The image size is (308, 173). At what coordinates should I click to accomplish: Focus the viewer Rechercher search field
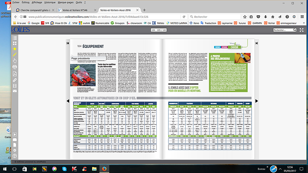click(x=283, y=30)
